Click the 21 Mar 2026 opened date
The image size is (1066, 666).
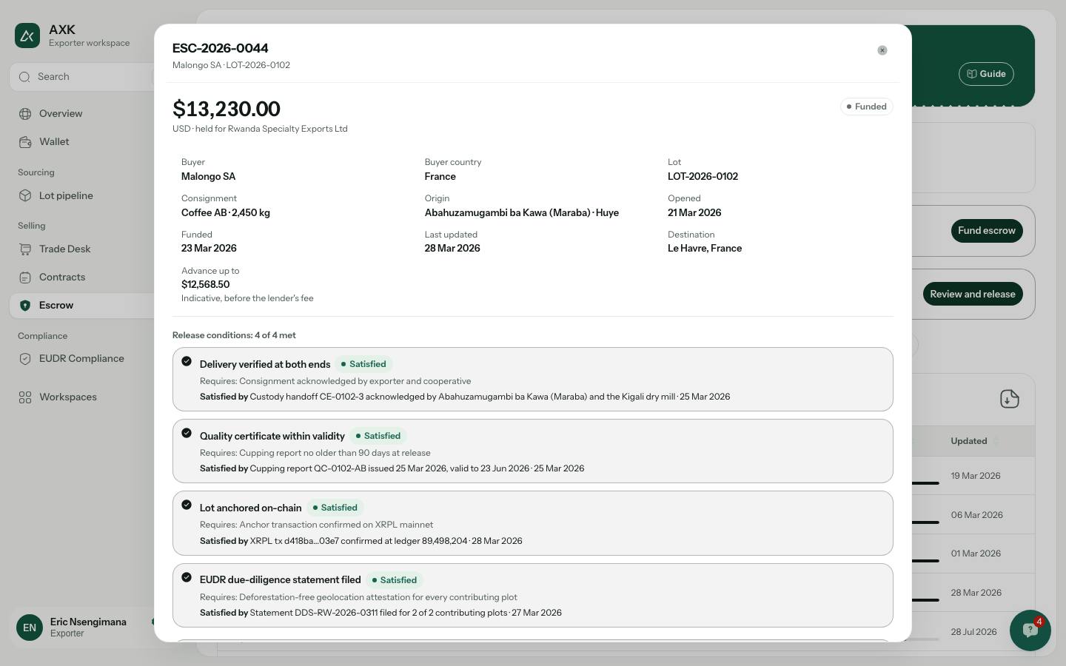click(694, 213)
